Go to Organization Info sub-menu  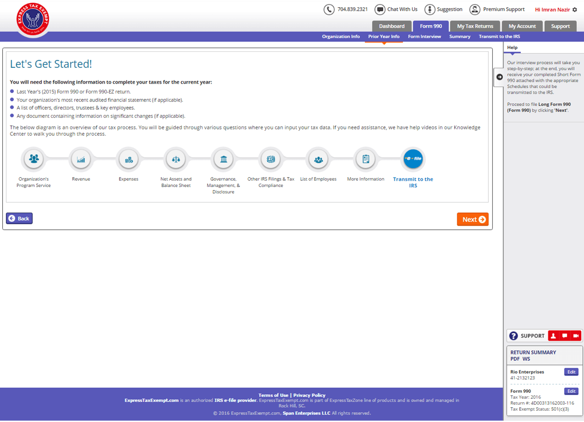341,36
